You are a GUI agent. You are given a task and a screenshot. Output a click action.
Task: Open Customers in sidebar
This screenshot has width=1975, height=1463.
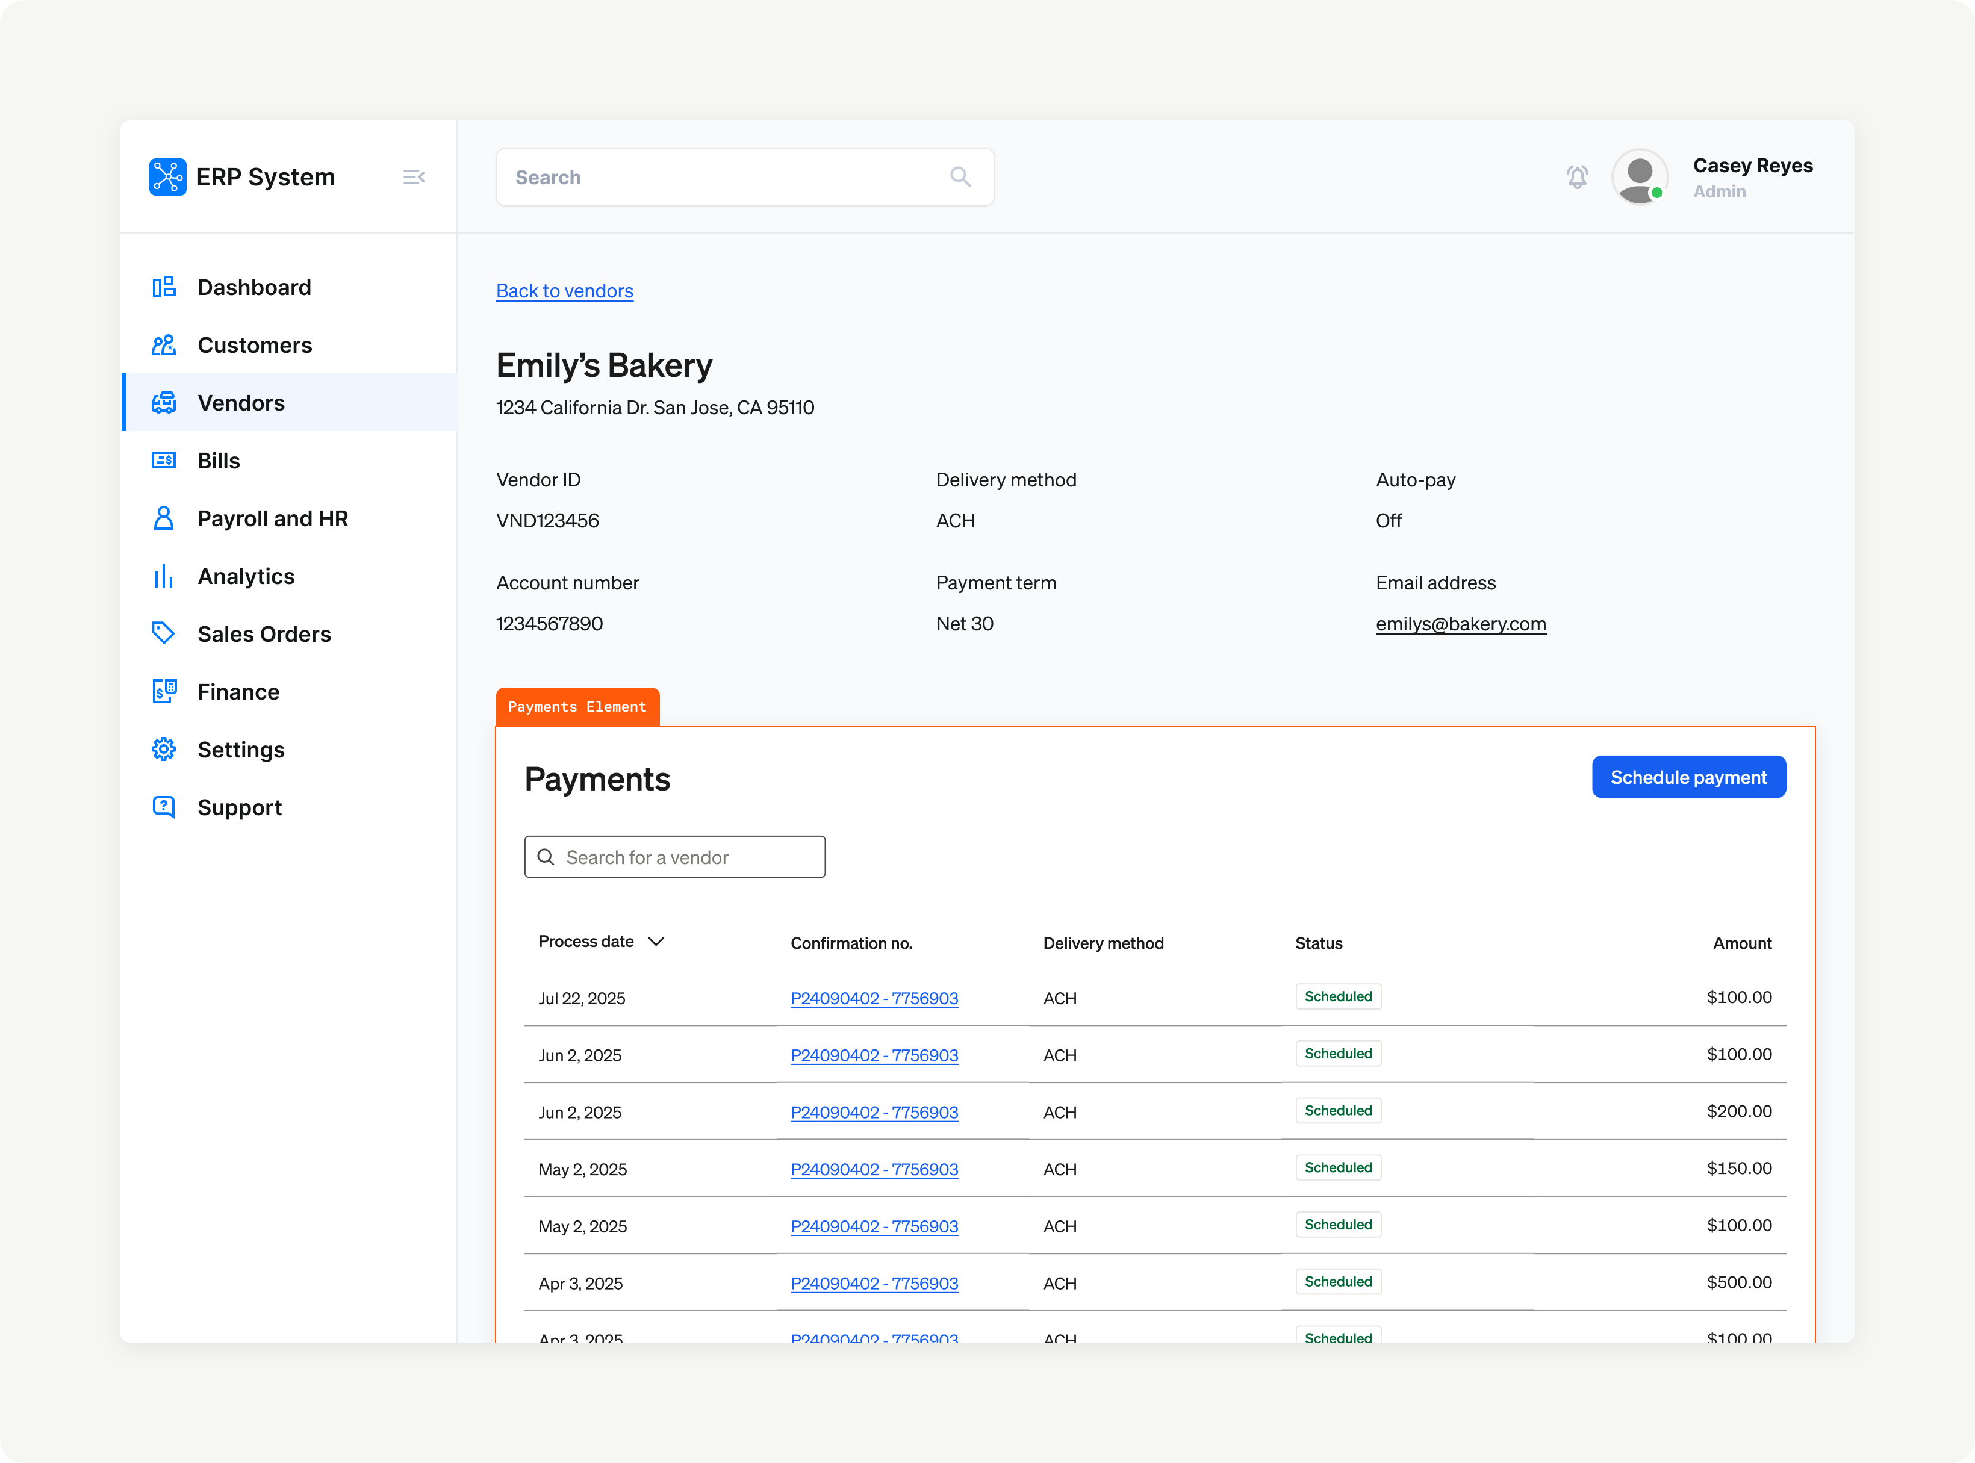point(254,346)
